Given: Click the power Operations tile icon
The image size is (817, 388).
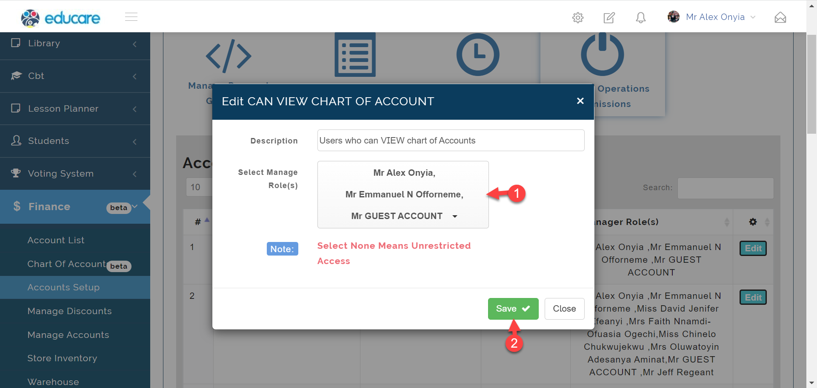Looking at the screenshot, I should [x=603, y=54].
